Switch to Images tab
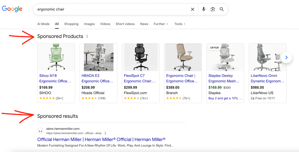 [89, 24]
